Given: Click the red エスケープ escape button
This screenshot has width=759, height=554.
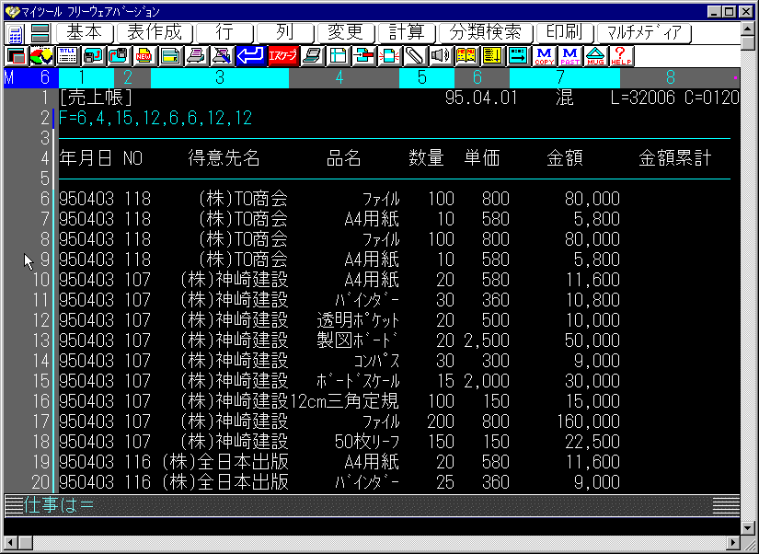Looking at the screenshot, I should point(283,56).
